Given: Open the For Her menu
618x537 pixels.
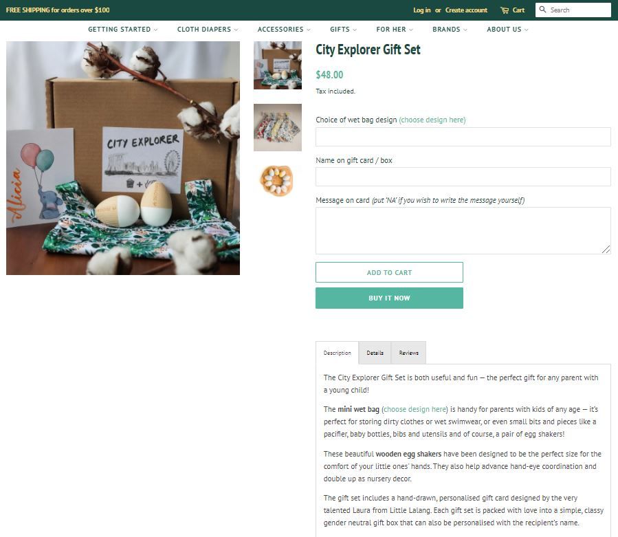Looking at the screenshot, I should [395, 30].
